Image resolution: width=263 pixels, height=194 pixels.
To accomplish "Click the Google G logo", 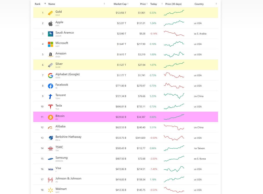I will 50,76.
